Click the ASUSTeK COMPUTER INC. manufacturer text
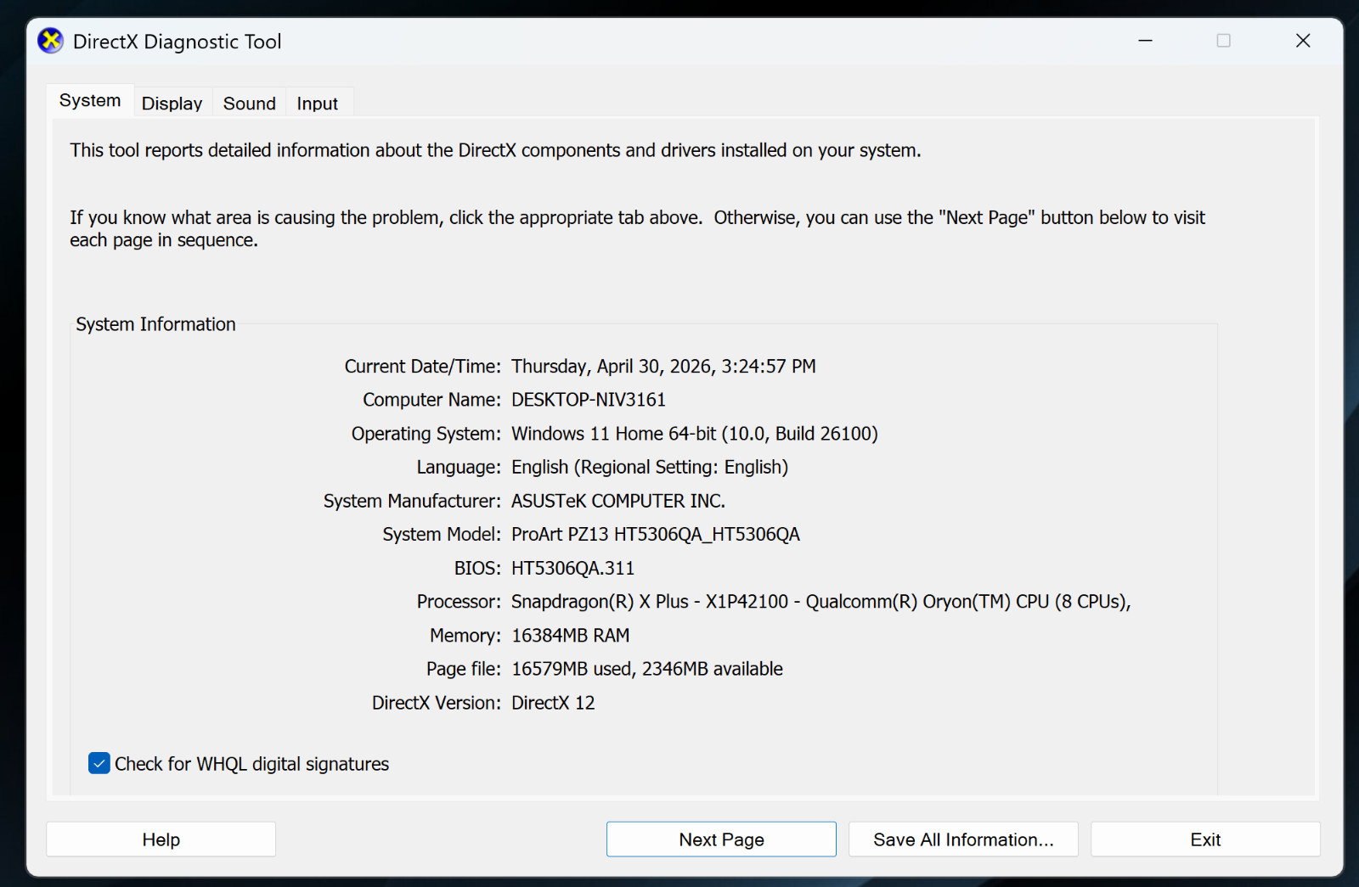The width and height of the screenshot is (1359, 887). click(618, 501)
